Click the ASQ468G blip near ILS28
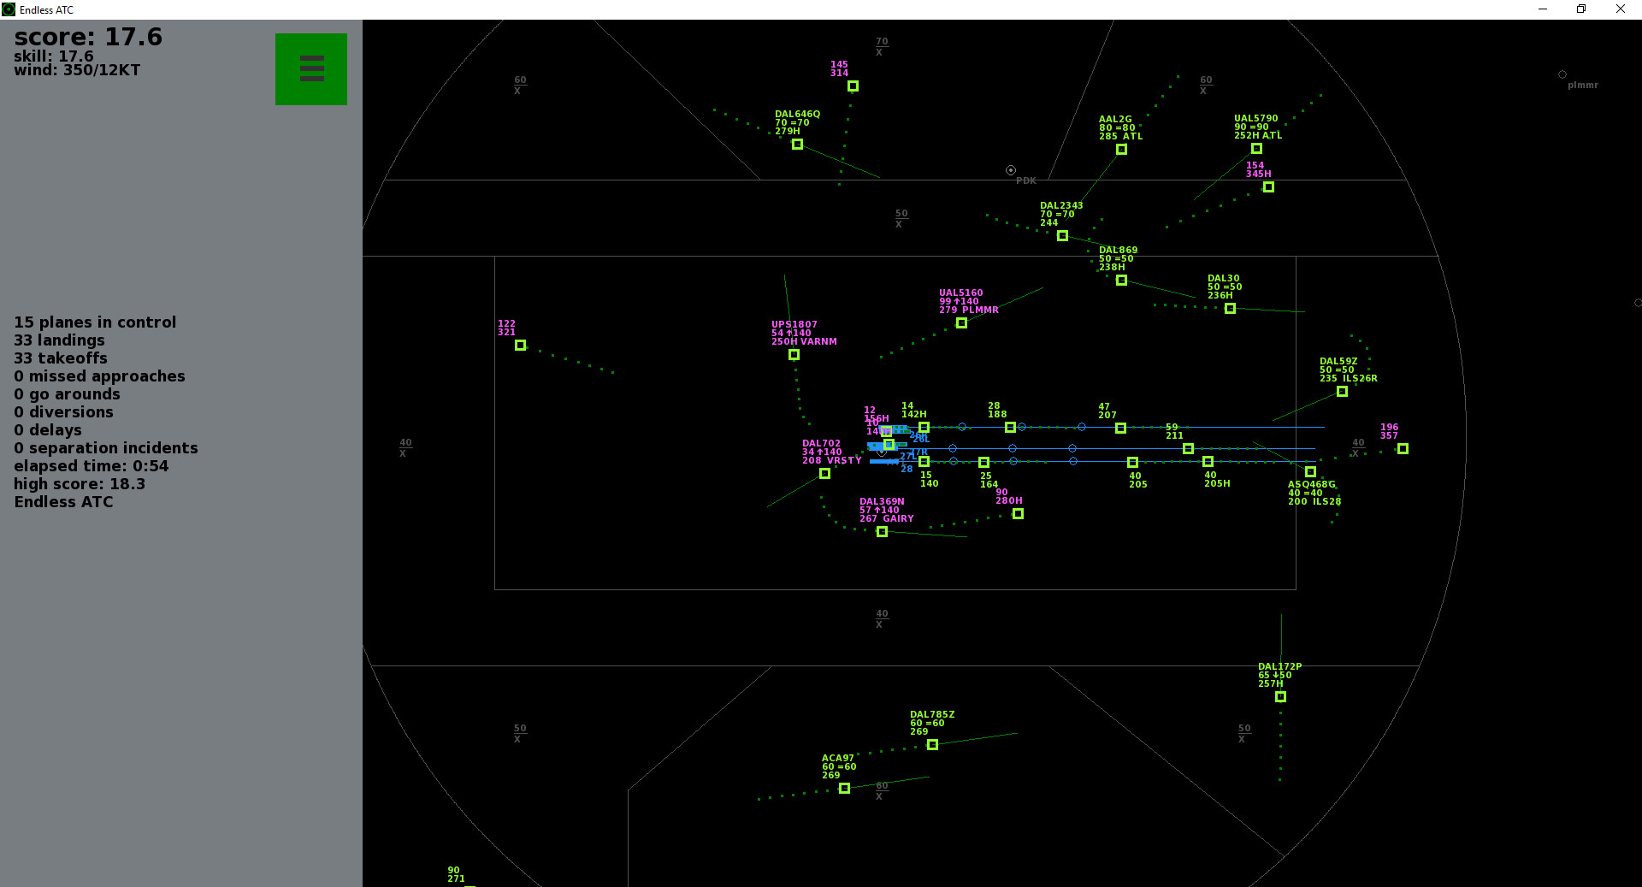Viewport: 1642px width, 887px height. pos(1309,471)
